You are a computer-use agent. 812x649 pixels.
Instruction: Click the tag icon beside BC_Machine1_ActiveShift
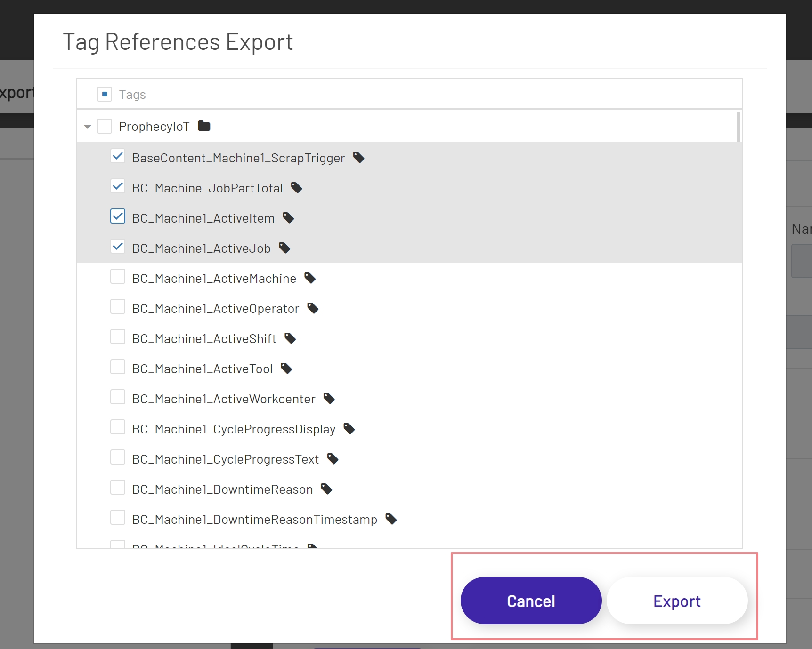point(290,338)
